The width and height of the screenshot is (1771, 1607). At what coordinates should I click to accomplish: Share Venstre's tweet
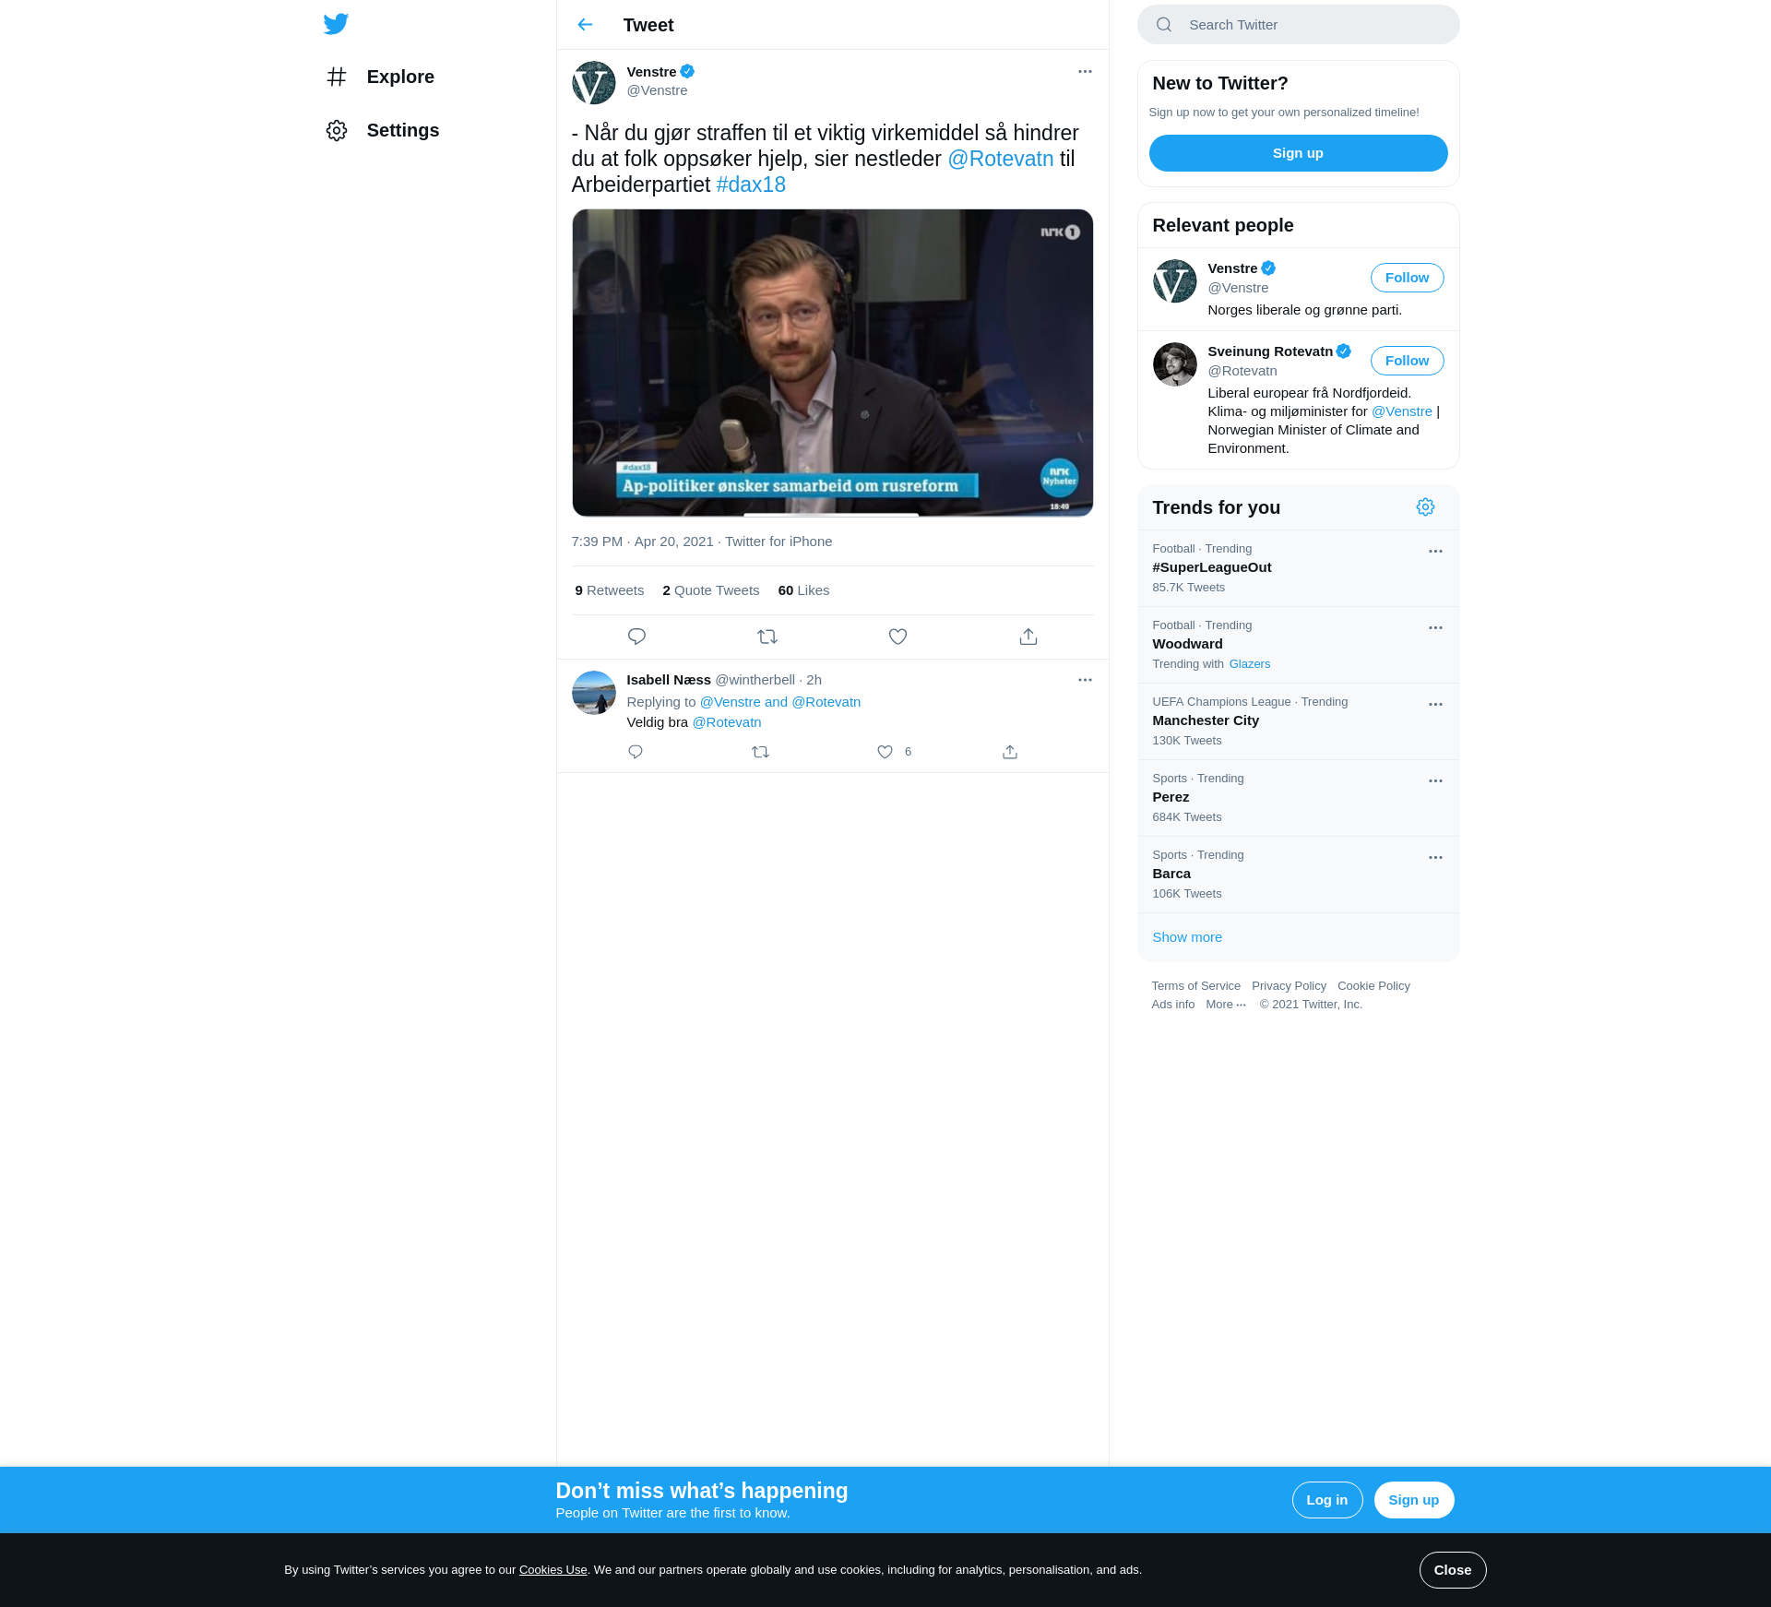tap(1028, 637)
